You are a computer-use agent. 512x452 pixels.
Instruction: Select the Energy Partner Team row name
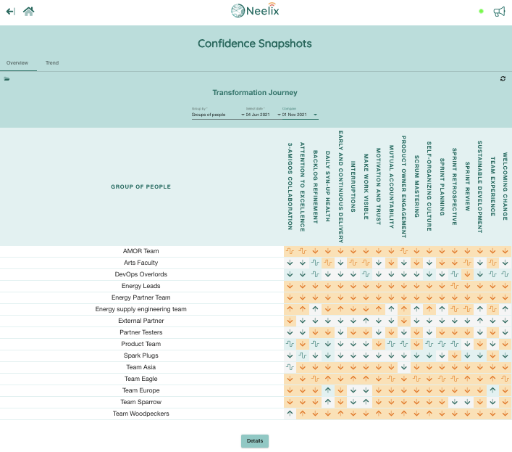click(140, 297)
